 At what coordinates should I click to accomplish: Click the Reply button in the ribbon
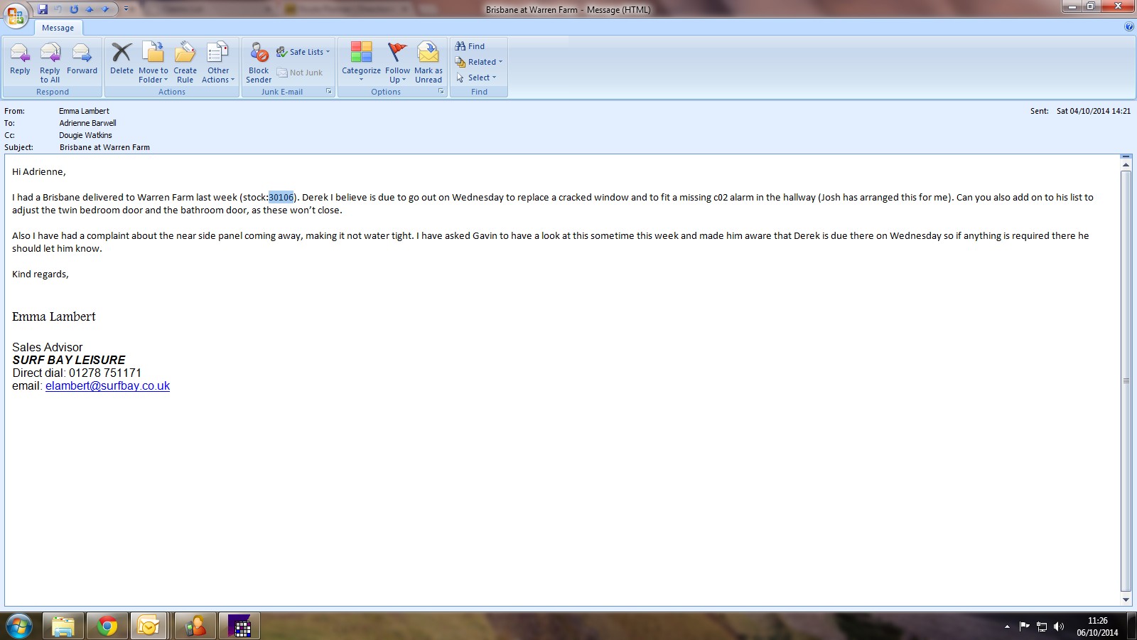tap(20, 59)
